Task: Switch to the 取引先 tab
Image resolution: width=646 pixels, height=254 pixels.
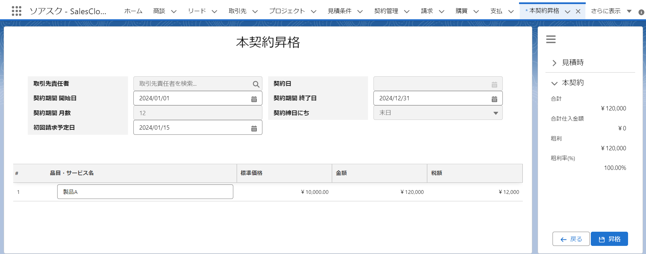Action: click(x=237, y=11)
